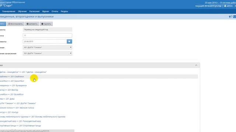Viewport: 236px width, 132px height.
Task: Click the document type field Перевод на следующий год
Action: 48,30
